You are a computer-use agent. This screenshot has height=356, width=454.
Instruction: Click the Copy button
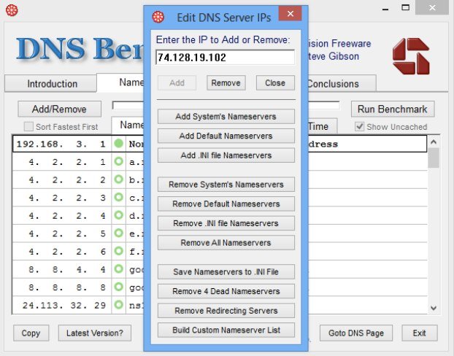coord(31,333)
